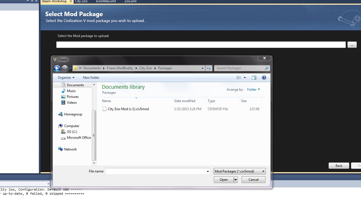Screen dimensions: 361x198
Task: Click the Open button in the dialog
Action: [224, 180]
